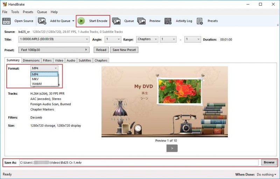280x179 pixels.
Task: Click the AAC (avcodec), Stereo text
Action: click(46, 99)
